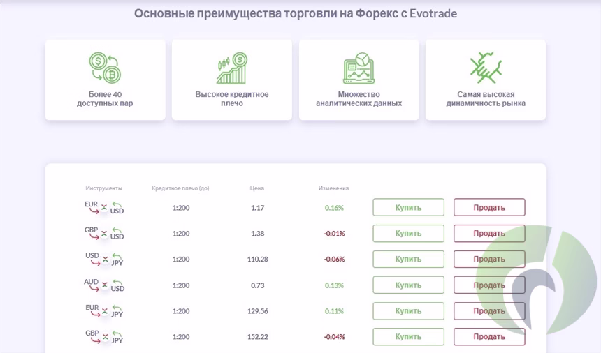Click the 0.13% change value
Screen dimensions: 601x353
click(x=334, y=285)
